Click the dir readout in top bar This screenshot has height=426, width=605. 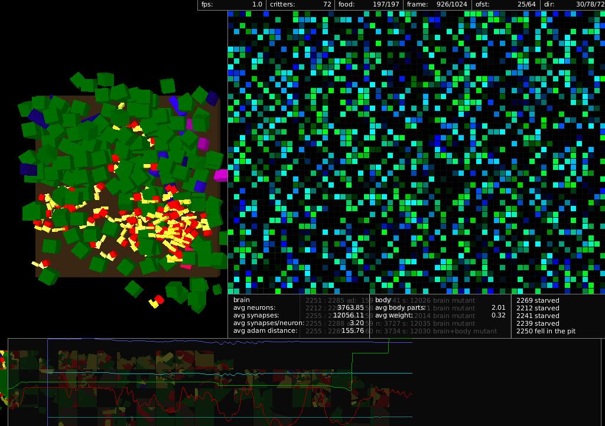point(573,5)
